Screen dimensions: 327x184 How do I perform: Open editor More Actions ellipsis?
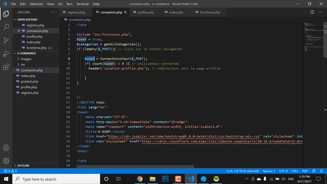pyautogui.click(x=320, y=12)
